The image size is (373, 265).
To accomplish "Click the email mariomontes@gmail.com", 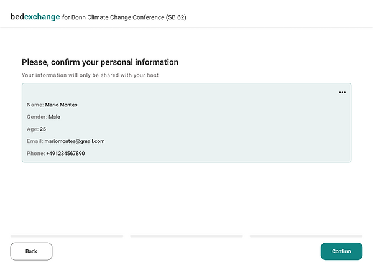I will point(75,141).
